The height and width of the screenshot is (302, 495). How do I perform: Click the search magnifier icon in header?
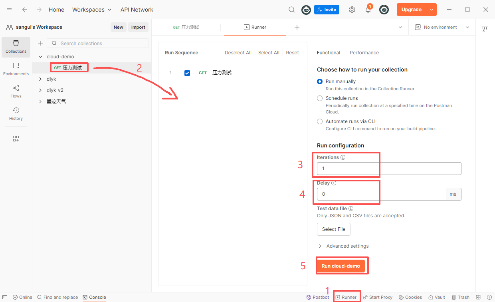click(x=292, y=10)
